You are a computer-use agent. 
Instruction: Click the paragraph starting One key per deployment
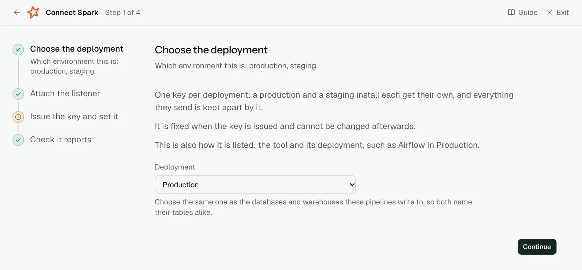coord(334,101)
